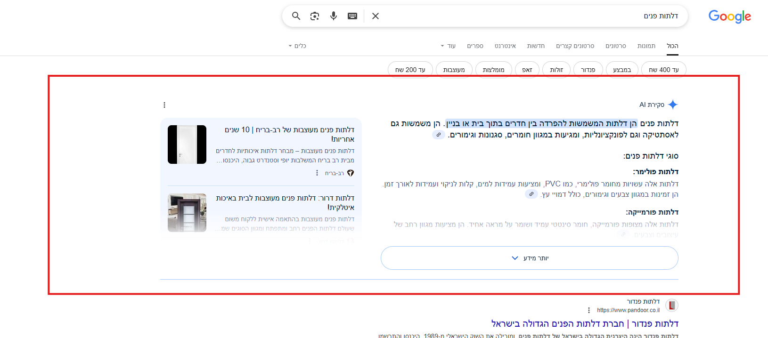
Task: Expand the עוד more tabs dropdown
Action: (448, 46)
